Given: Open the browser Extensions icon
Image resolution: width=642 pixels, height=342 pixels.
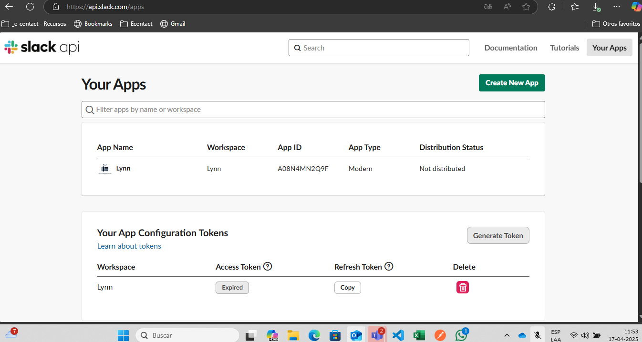Looking at the screenshot, I should (552, 7).
